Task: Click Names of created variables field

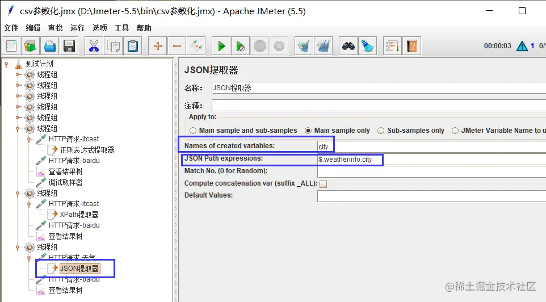Action: point(431,146)
